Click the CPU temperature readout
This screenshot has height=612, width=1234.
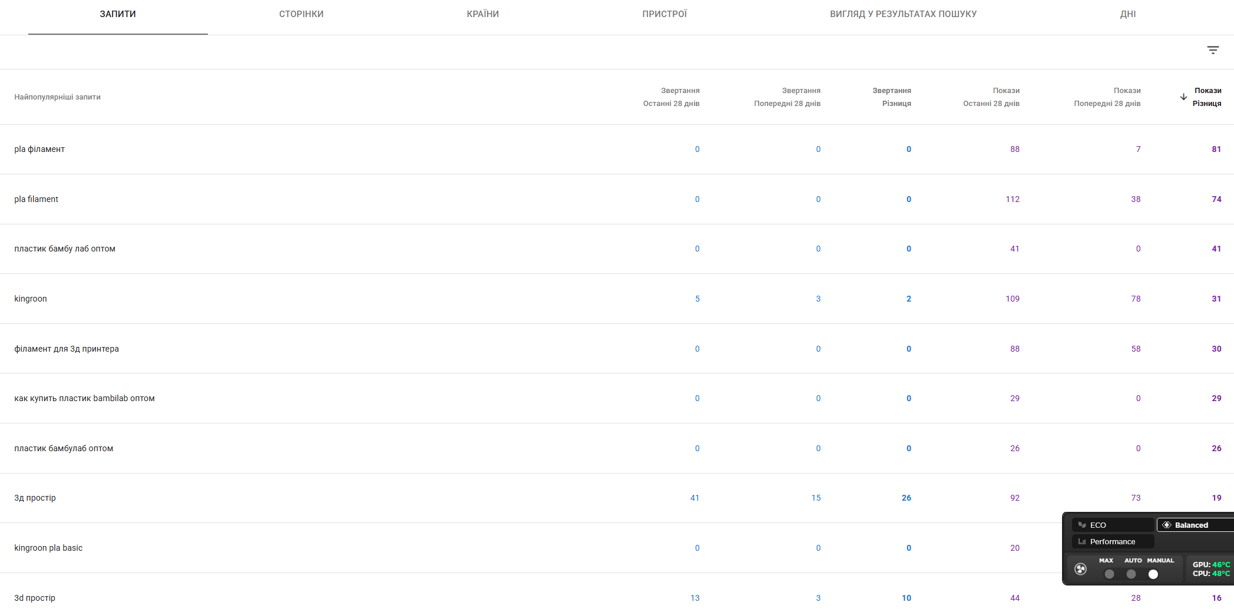click(x=1211, y=573)
